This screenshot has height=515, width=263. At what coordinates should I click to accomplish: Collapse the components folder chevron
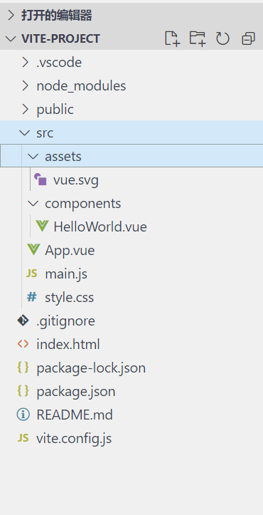pos(33,203)
